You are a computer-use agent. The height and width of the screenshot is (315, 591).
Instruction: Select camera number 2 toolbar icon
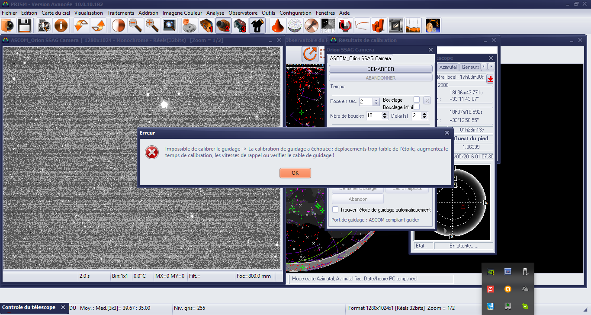(x=223, y=26)
